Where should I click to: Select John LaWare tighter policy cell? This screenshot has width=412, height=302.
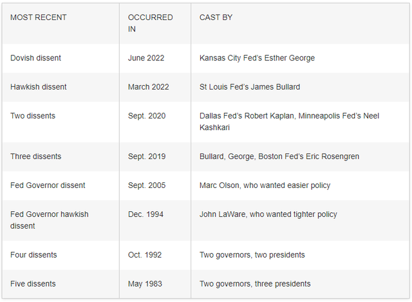[x=268, y=214]
